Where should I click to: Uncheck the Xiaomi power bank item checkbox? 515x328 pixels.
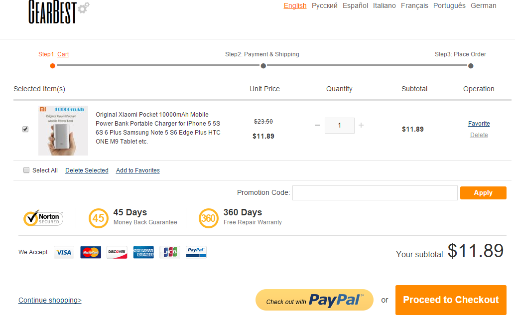pos(25,129)
